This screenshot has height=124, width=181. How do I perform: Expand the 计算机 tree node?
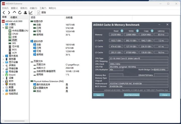[x=3, y=24]
